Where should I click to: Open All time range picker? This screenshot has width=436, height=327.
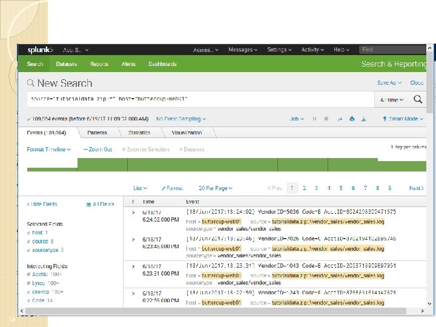(392, 100)
